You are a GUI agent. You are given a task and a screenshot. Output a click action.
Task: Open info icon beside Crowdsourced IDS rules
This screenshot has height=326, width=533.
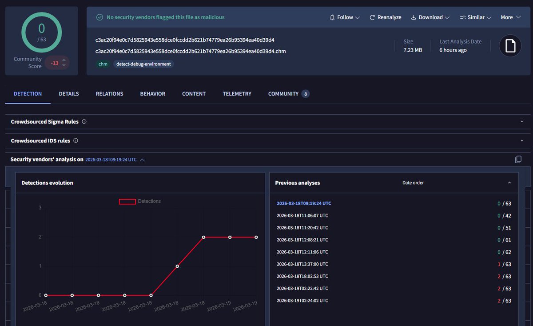76,141
